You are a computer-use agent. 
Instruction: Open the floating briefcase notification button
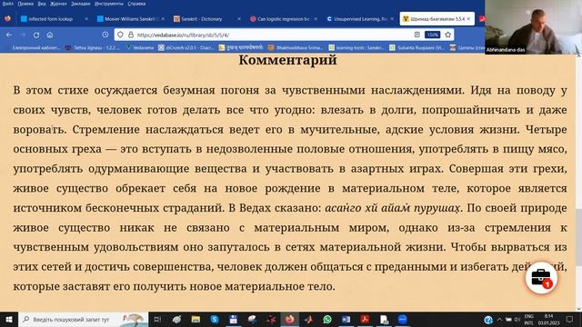tap(541, 278)
